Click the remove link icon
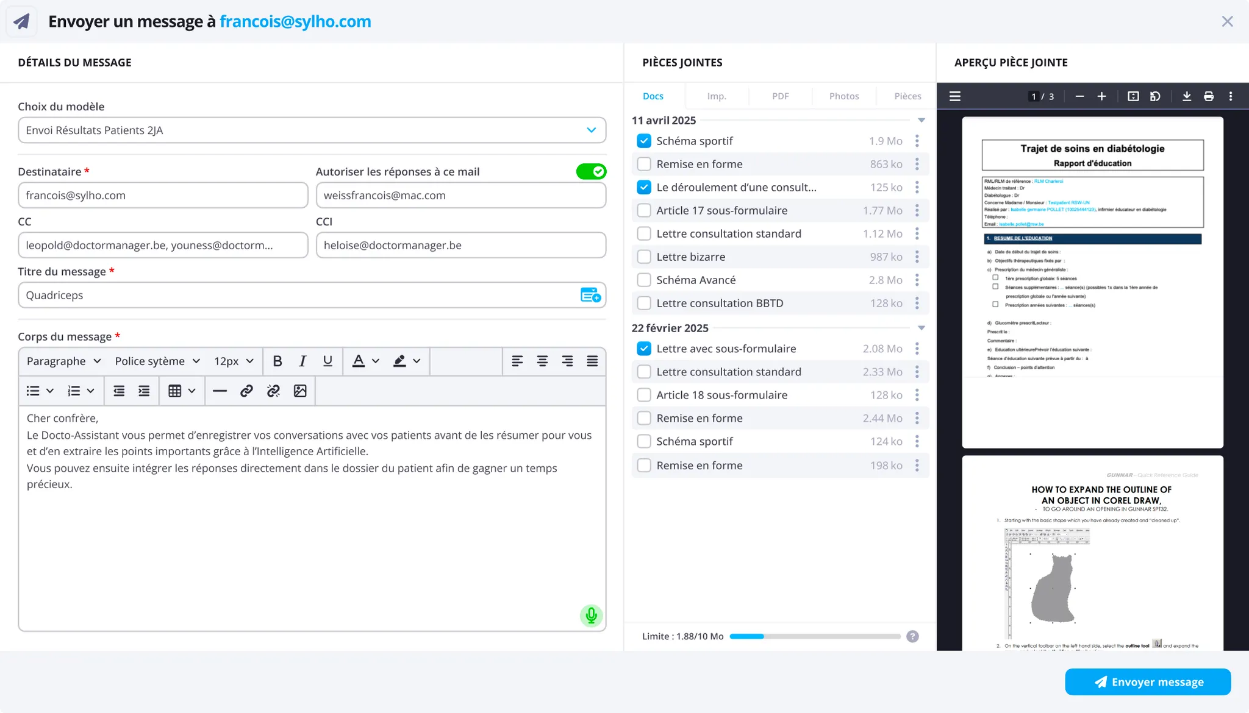This screenshot has width=1249, height=713. pyautogui.click(x=273, y=391)
